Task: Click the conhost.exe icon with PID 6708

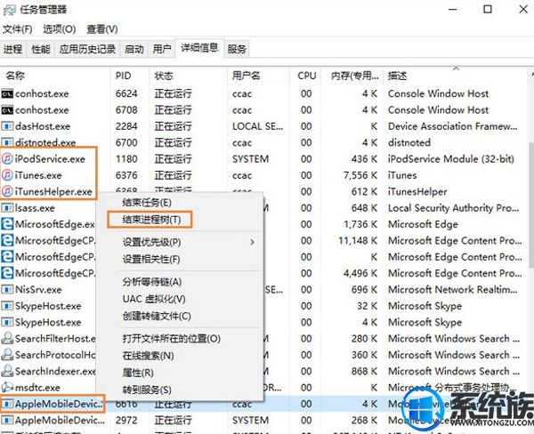Action: point(7,110)
